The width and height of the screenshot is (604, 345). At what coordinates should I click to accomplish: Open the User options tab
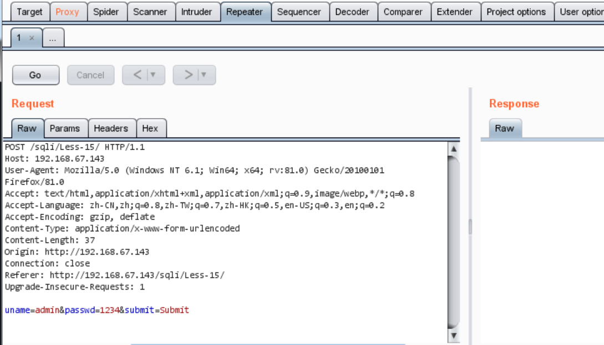pyautogui.click(x=581, y=12)
